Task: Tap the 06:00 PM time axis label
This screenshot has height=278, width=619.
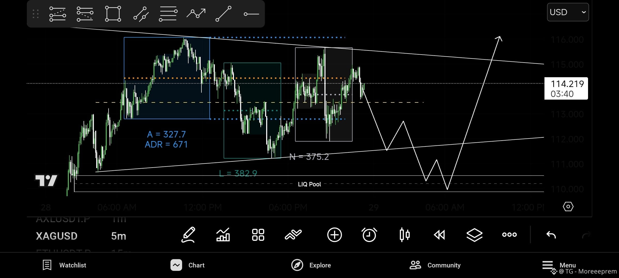Action: pyautogui.click(x=288, y=207)
